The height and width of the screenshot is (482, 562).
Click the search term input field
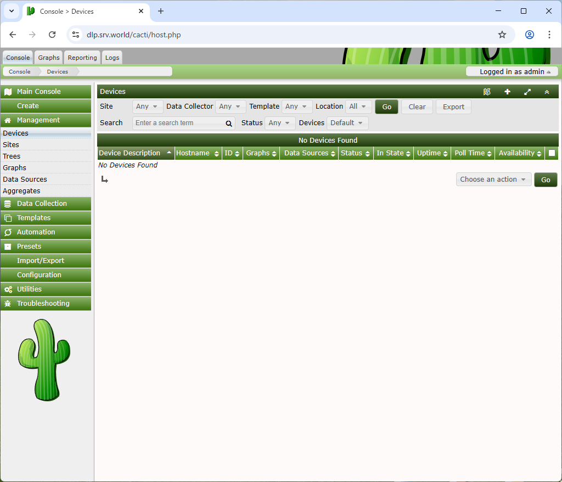[x=178, y=123]
